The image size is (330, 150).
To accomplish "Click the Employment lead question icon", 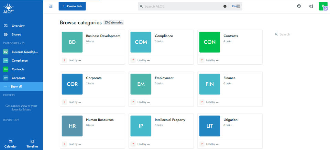I will pos(133,102).
